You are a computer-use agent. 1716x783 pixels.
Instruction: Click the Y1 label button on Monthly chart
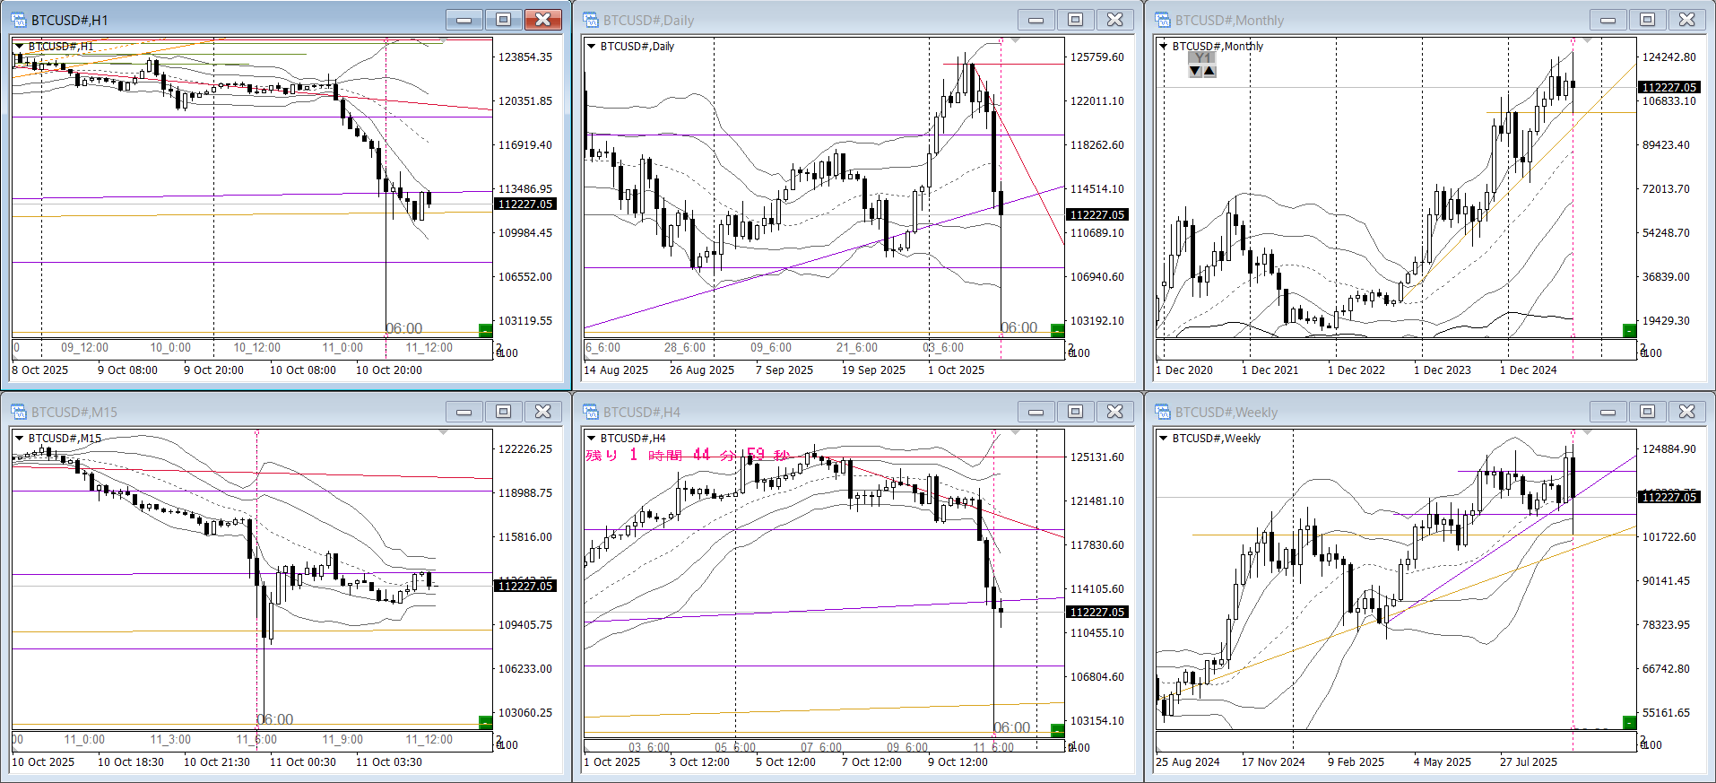1202,58
